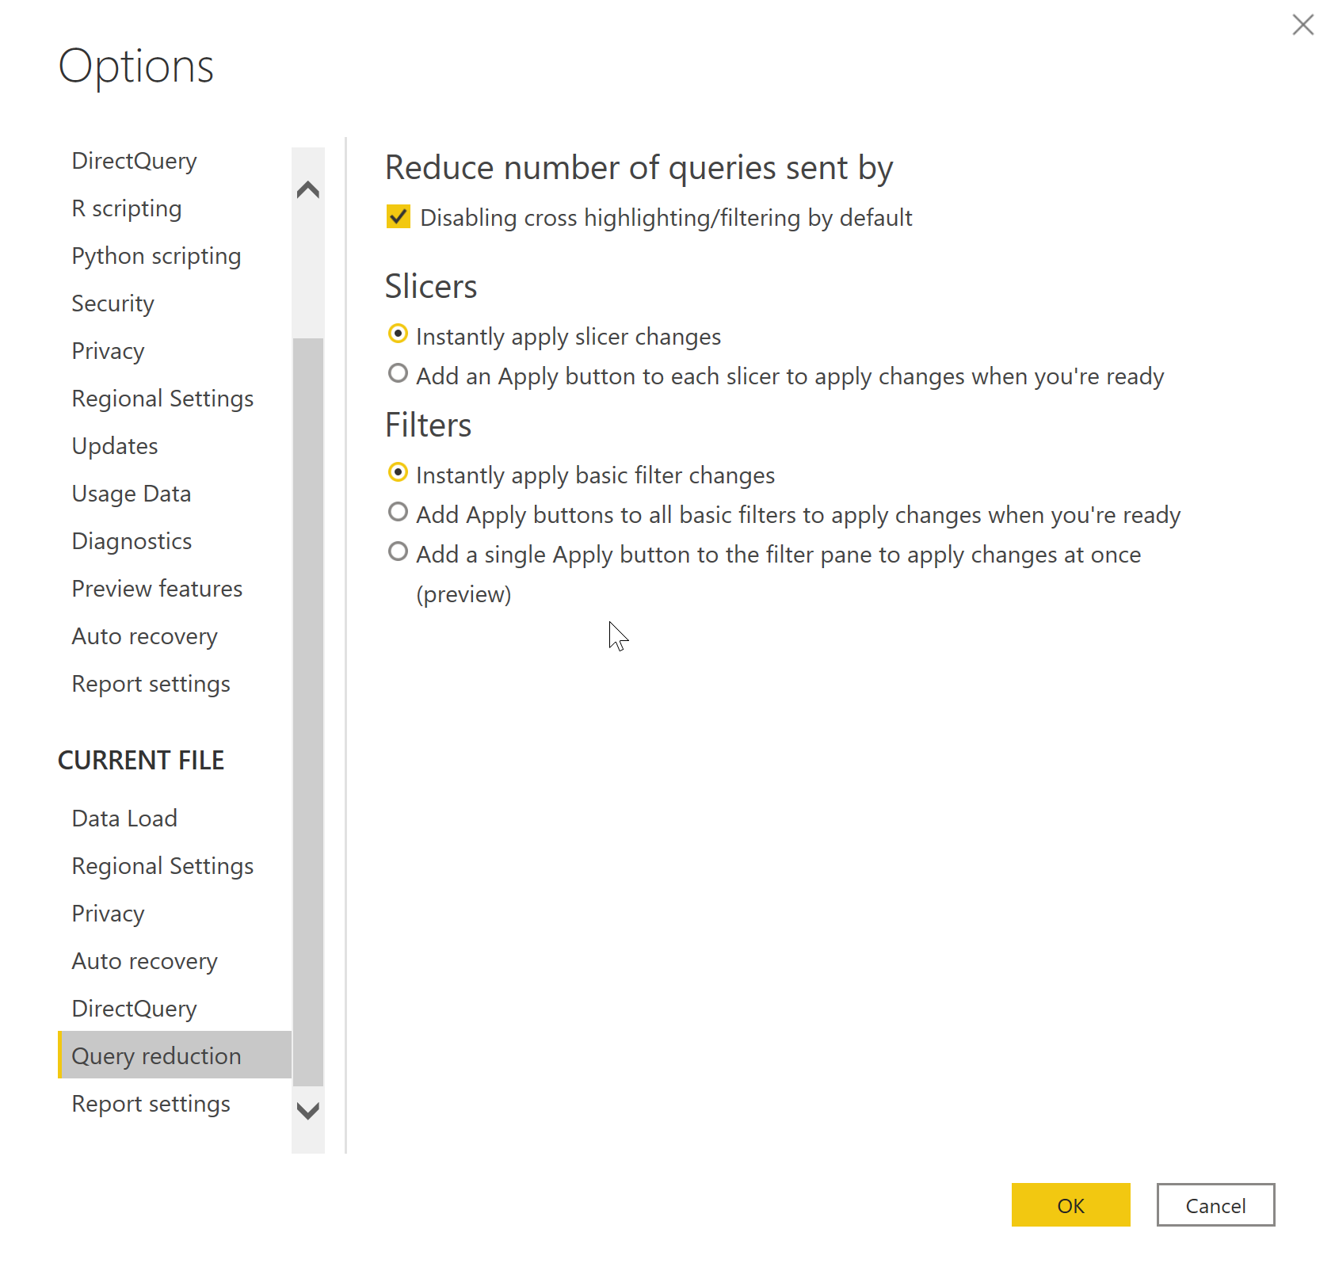The image size is (1335, 1286).
Task: Click the sidebar scroll down arrow
Action: tap(308, 1110)
